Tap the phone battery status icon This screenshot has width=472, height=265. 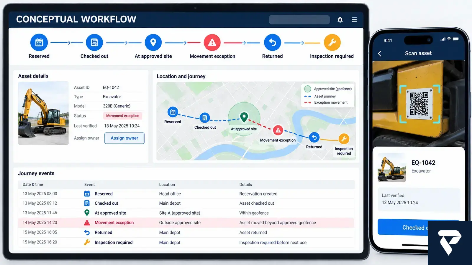pyautogui.click(x=456, y=39)
